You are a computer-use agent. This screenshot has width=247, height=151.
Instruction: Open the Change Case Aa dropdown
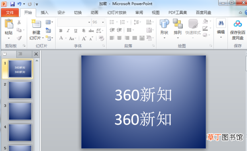coord(73,38)
